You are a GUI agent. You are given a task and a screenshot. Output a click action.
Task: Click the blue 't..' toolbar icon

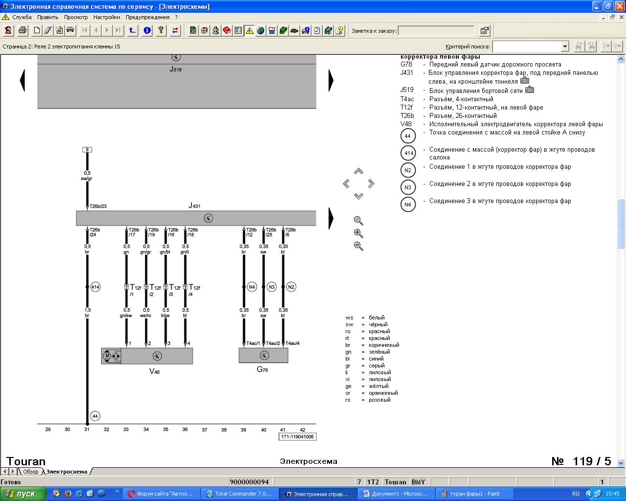coord(132,30)
